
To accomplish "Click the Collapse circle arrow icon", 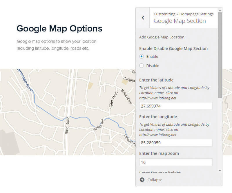I will tap(142, 180).
